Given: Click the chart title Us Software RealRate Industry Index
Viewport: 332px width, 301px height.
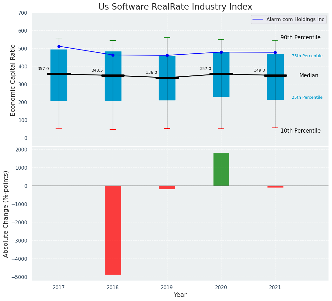Looking at the screenshot, I should (x=175, y=7).
